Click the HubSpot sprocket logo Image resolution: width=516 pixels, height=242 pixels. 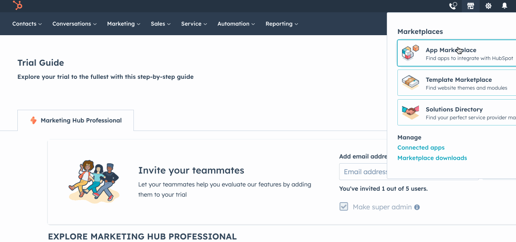point(17,6)
